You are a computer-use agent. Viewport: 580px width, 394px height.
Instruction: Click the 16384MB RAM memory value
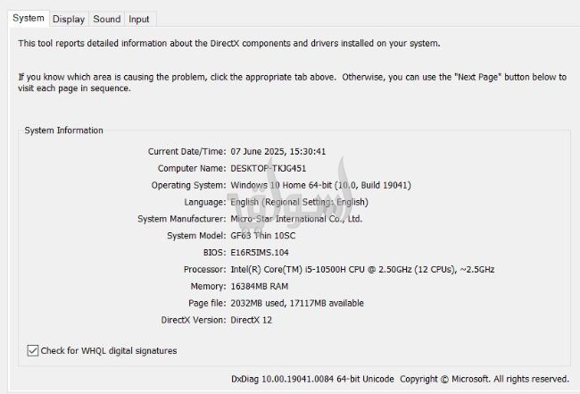point(260,286)
